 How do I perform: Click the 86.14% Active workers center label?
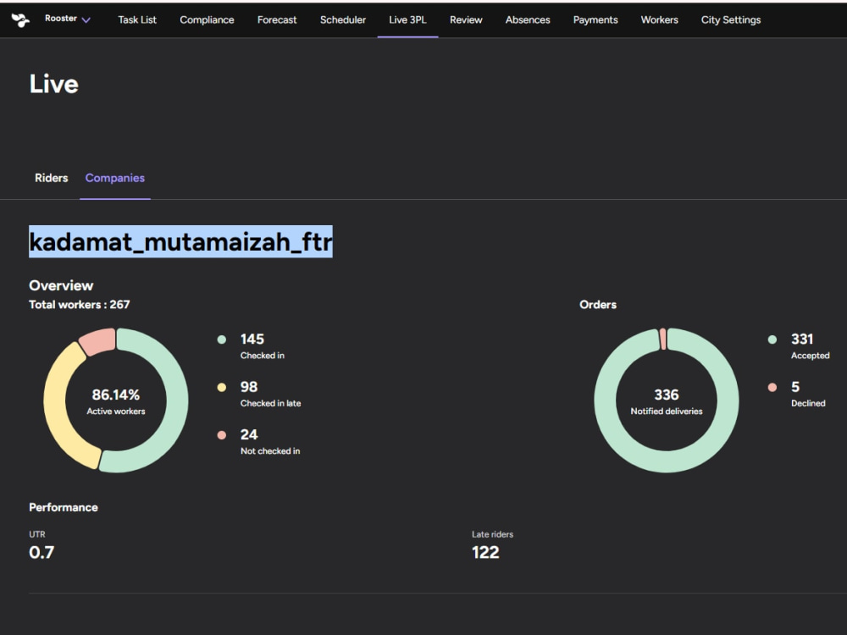point(116,401)
